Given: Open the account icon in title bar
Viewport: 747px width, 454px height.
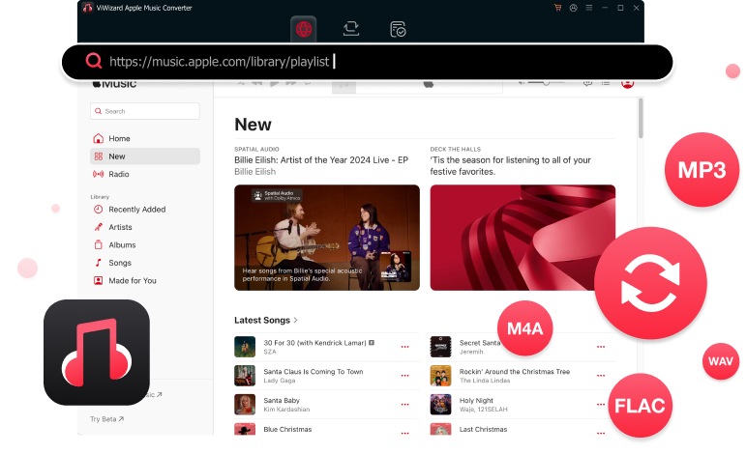Looking at the screenshot, I should point(573,8).
